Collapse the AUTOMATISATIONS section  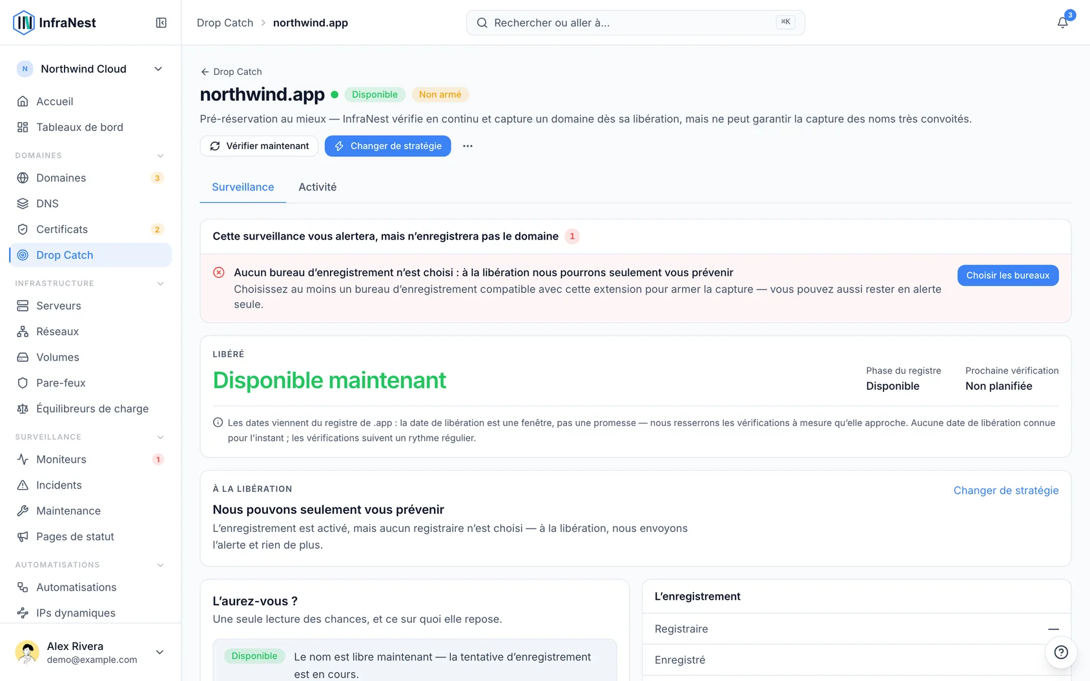point(160,565)
